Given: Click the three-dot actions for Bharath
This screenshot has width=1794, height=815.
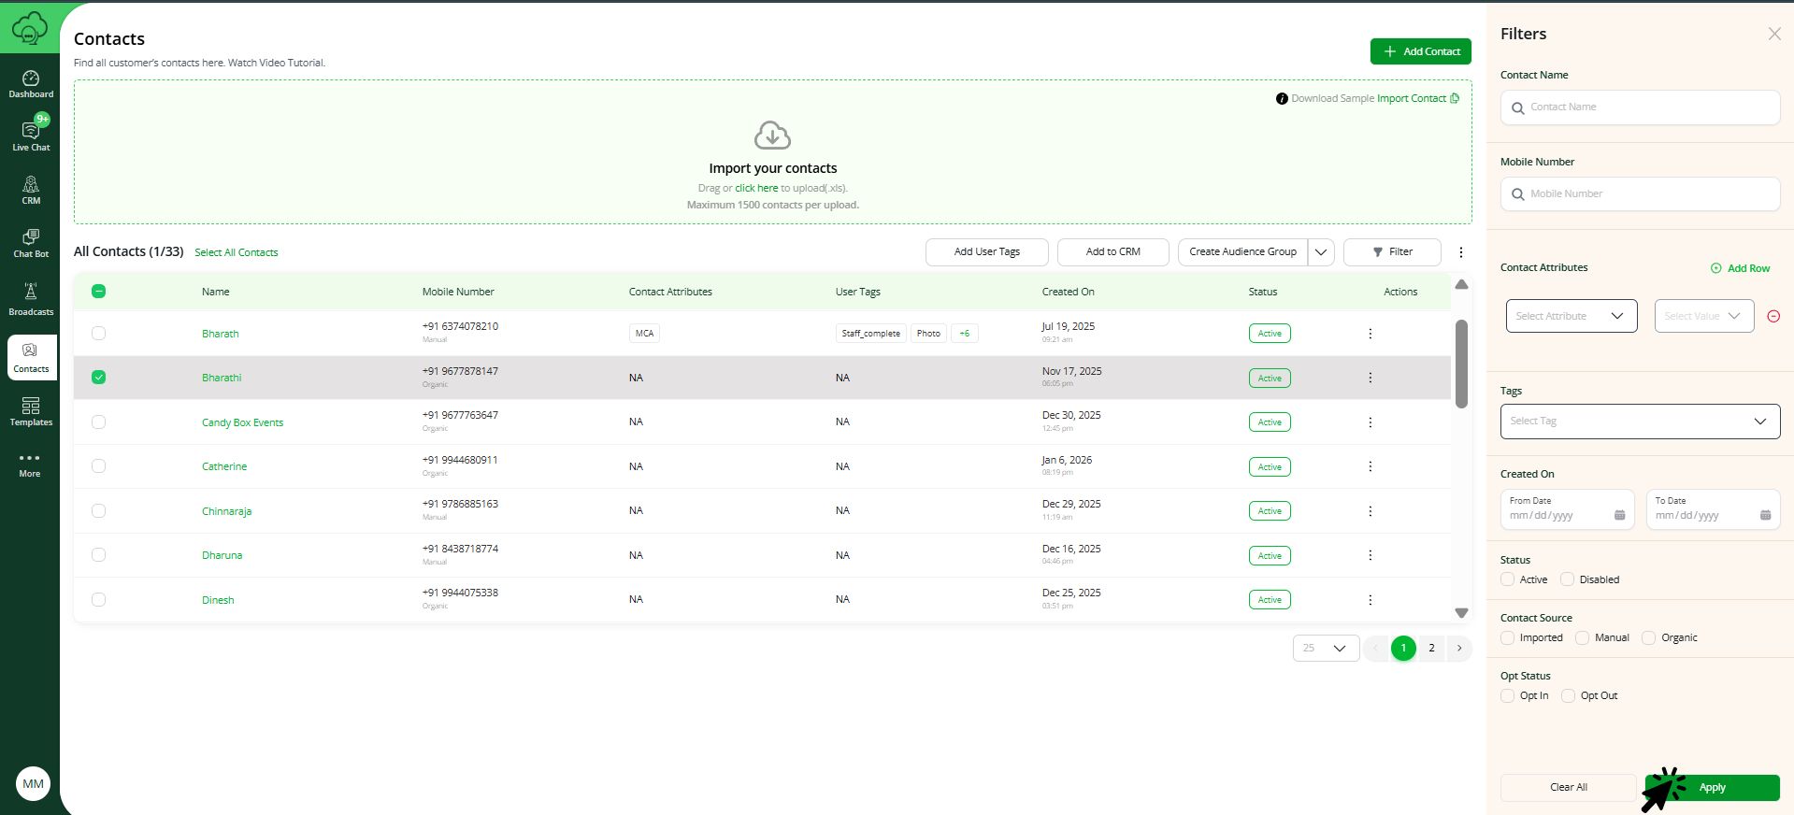Looking at the screenshot, I should 1370,334.
